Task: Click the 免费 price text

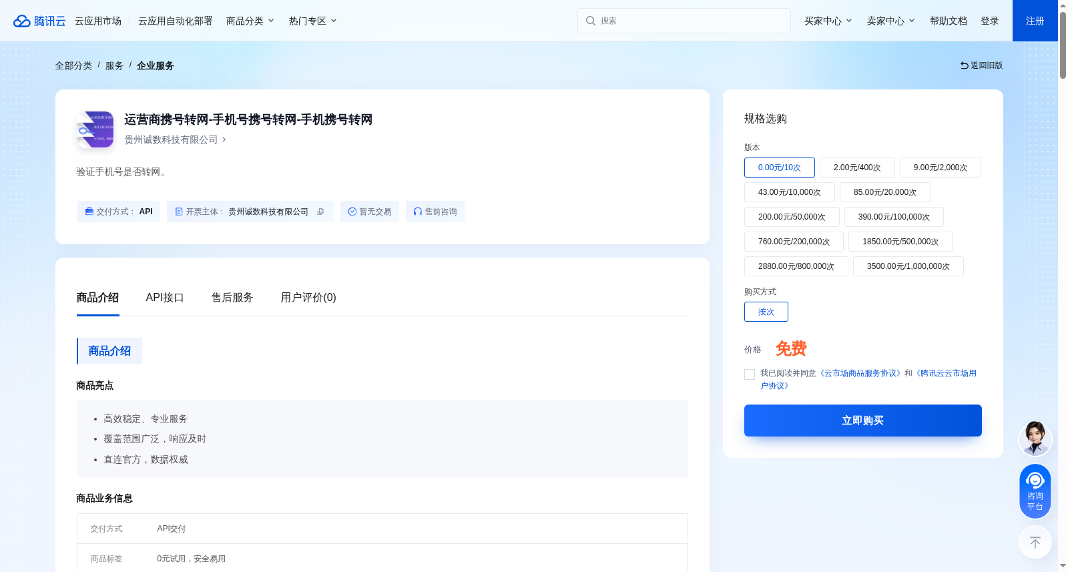Action: click(792, 348)
